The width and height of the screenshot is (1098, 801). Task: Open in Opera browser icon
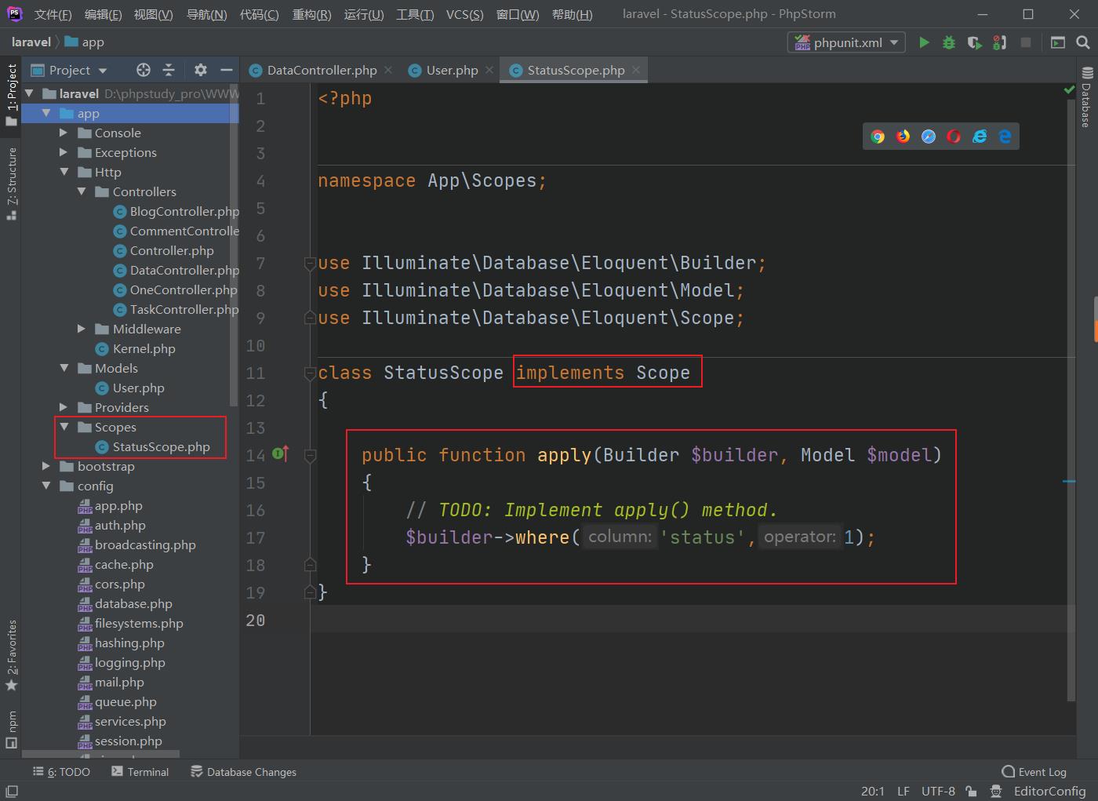(x=954, y=137)
